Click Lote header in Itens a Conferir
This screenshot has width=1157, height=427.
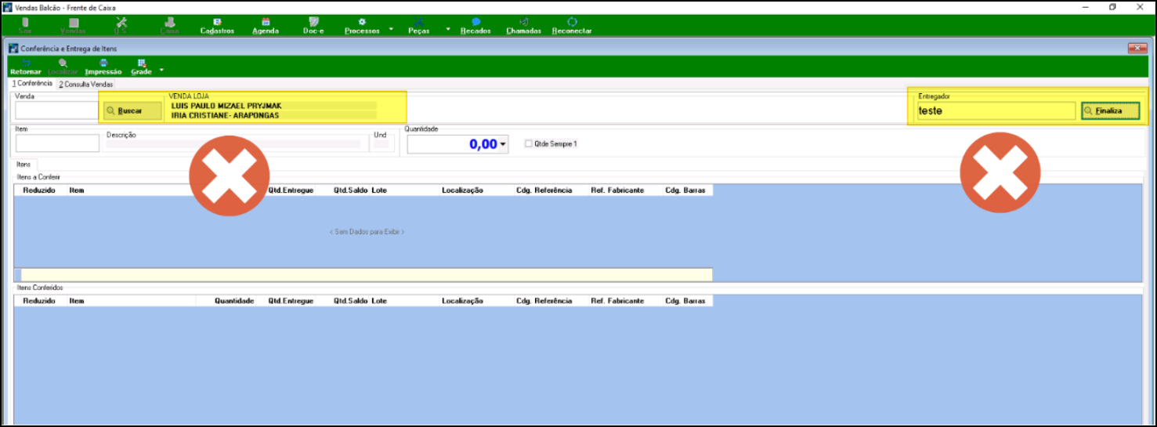379,190
